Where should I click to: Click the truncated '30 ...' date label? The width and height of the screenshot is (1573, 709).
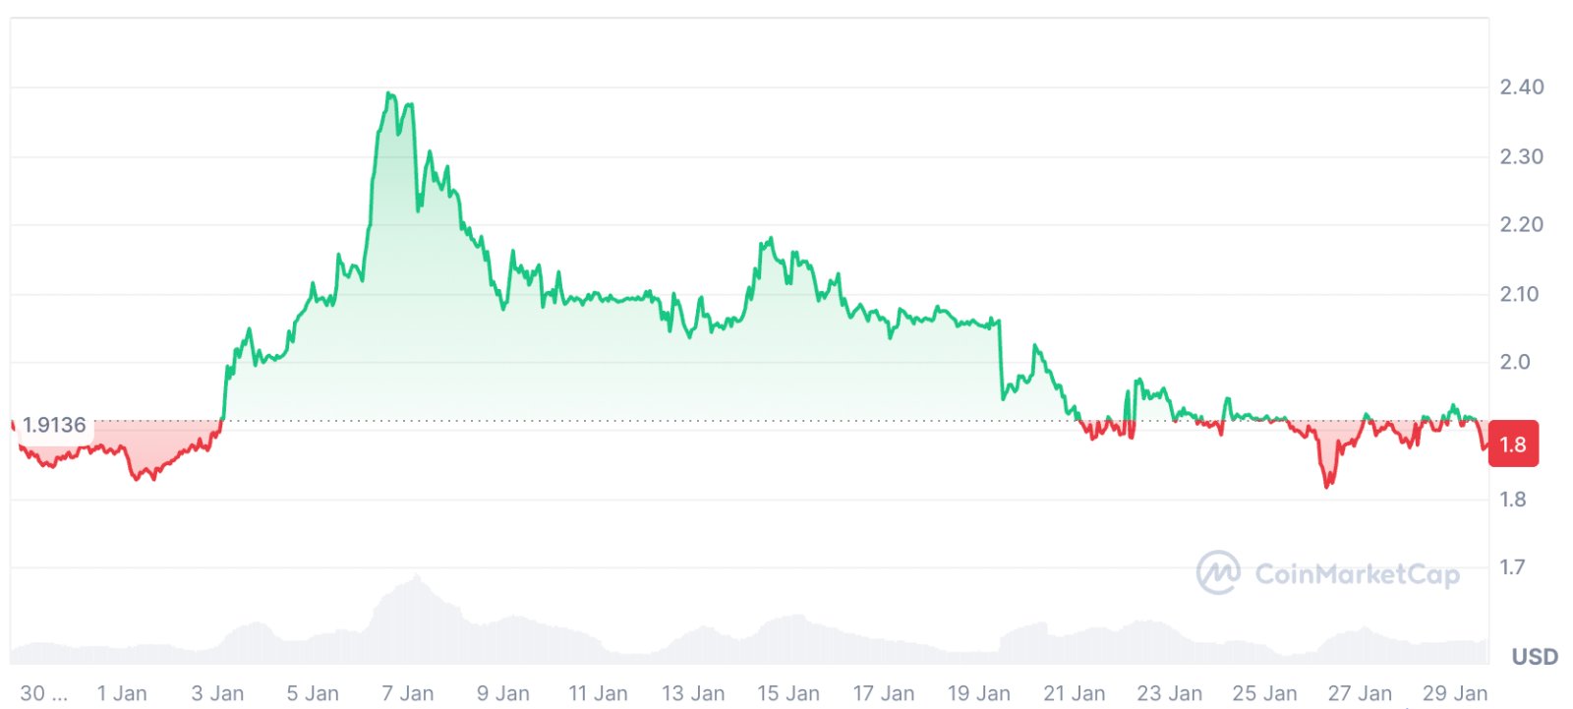coord(43,693)
